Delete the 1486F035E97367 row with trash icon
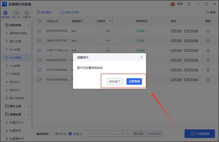219x142 pixels. (208, 41)
